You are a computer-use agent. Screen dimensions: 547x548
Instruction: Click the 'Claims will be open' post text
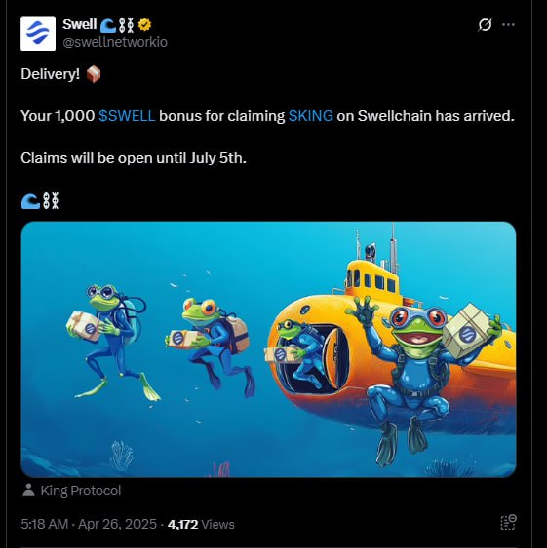tap(134, 158)
